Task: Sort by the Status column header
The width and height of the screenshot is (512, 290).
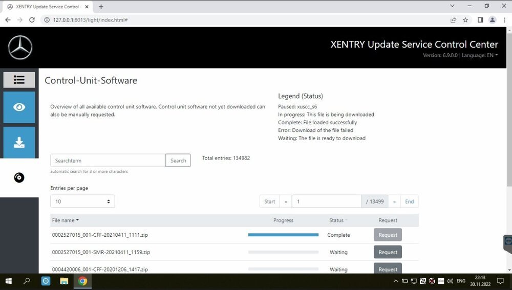Action: click(x=338, y=220)
